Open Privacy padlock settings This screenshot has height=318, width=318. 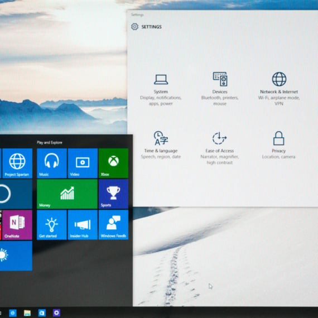coord(278,145)
